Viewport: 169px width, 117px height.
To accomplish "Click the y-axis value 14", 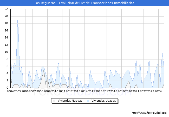I will pos(6,38).
